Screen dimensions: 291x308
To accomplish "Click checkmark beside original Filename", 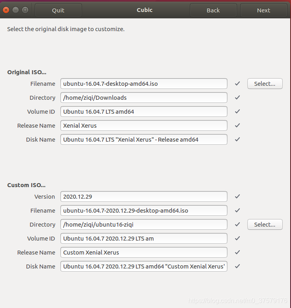I will point(237,83).
